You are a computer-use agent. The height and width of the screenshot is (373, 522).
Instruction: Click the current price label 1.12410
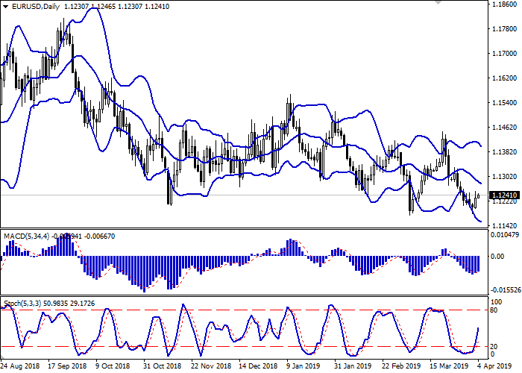(x=504, y=195)
